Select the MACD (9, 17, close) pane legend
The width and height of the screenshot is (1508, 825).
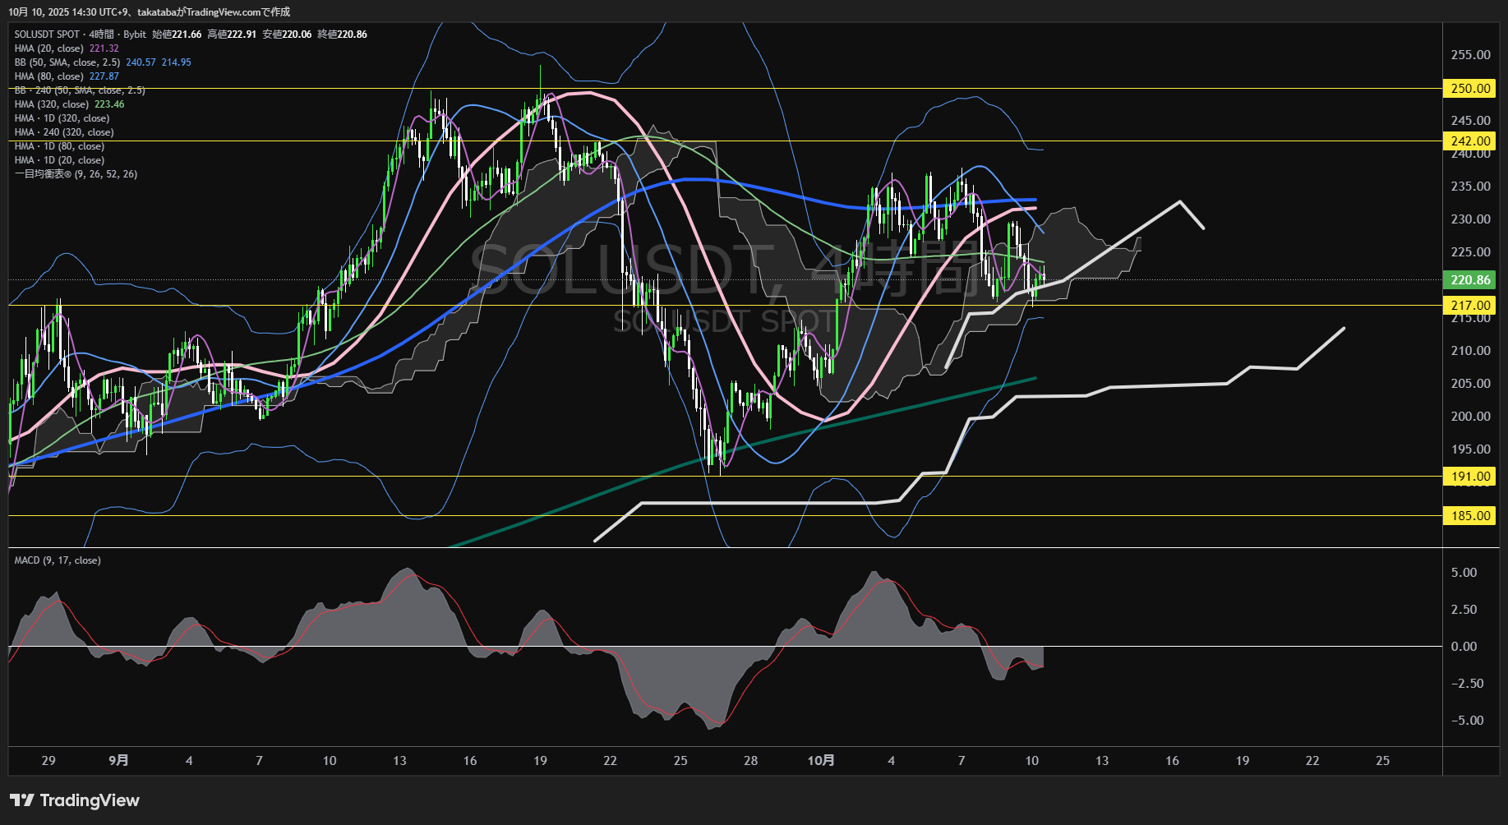[x=58, y=560]
